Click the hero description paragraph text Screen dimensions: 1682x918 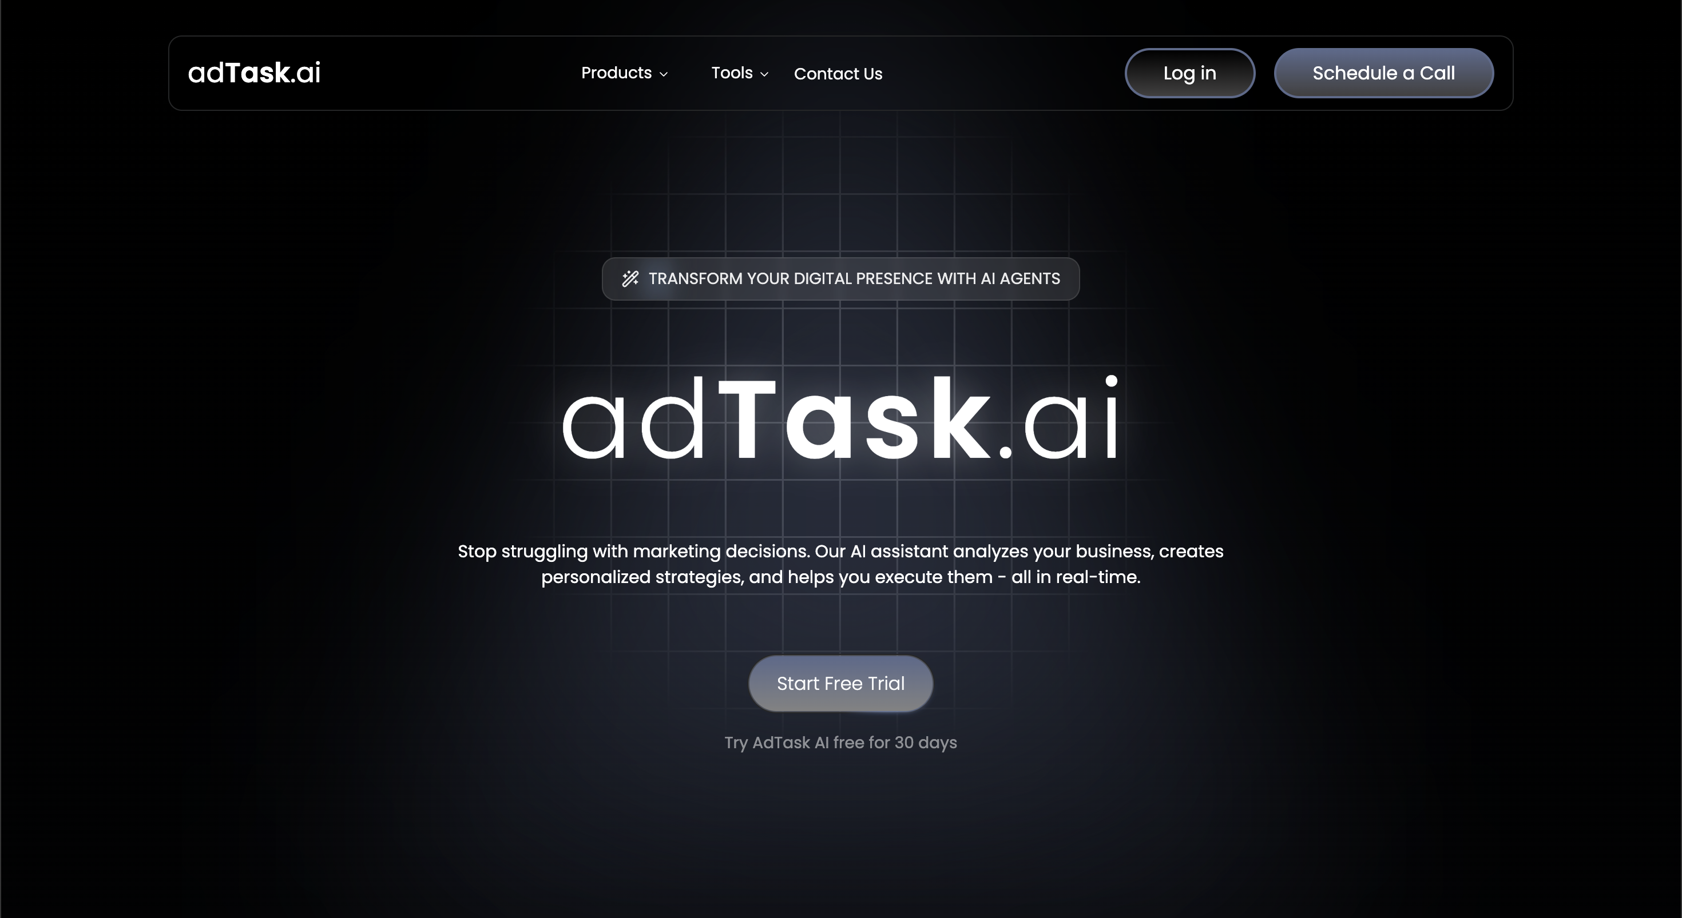click(840, 564)
